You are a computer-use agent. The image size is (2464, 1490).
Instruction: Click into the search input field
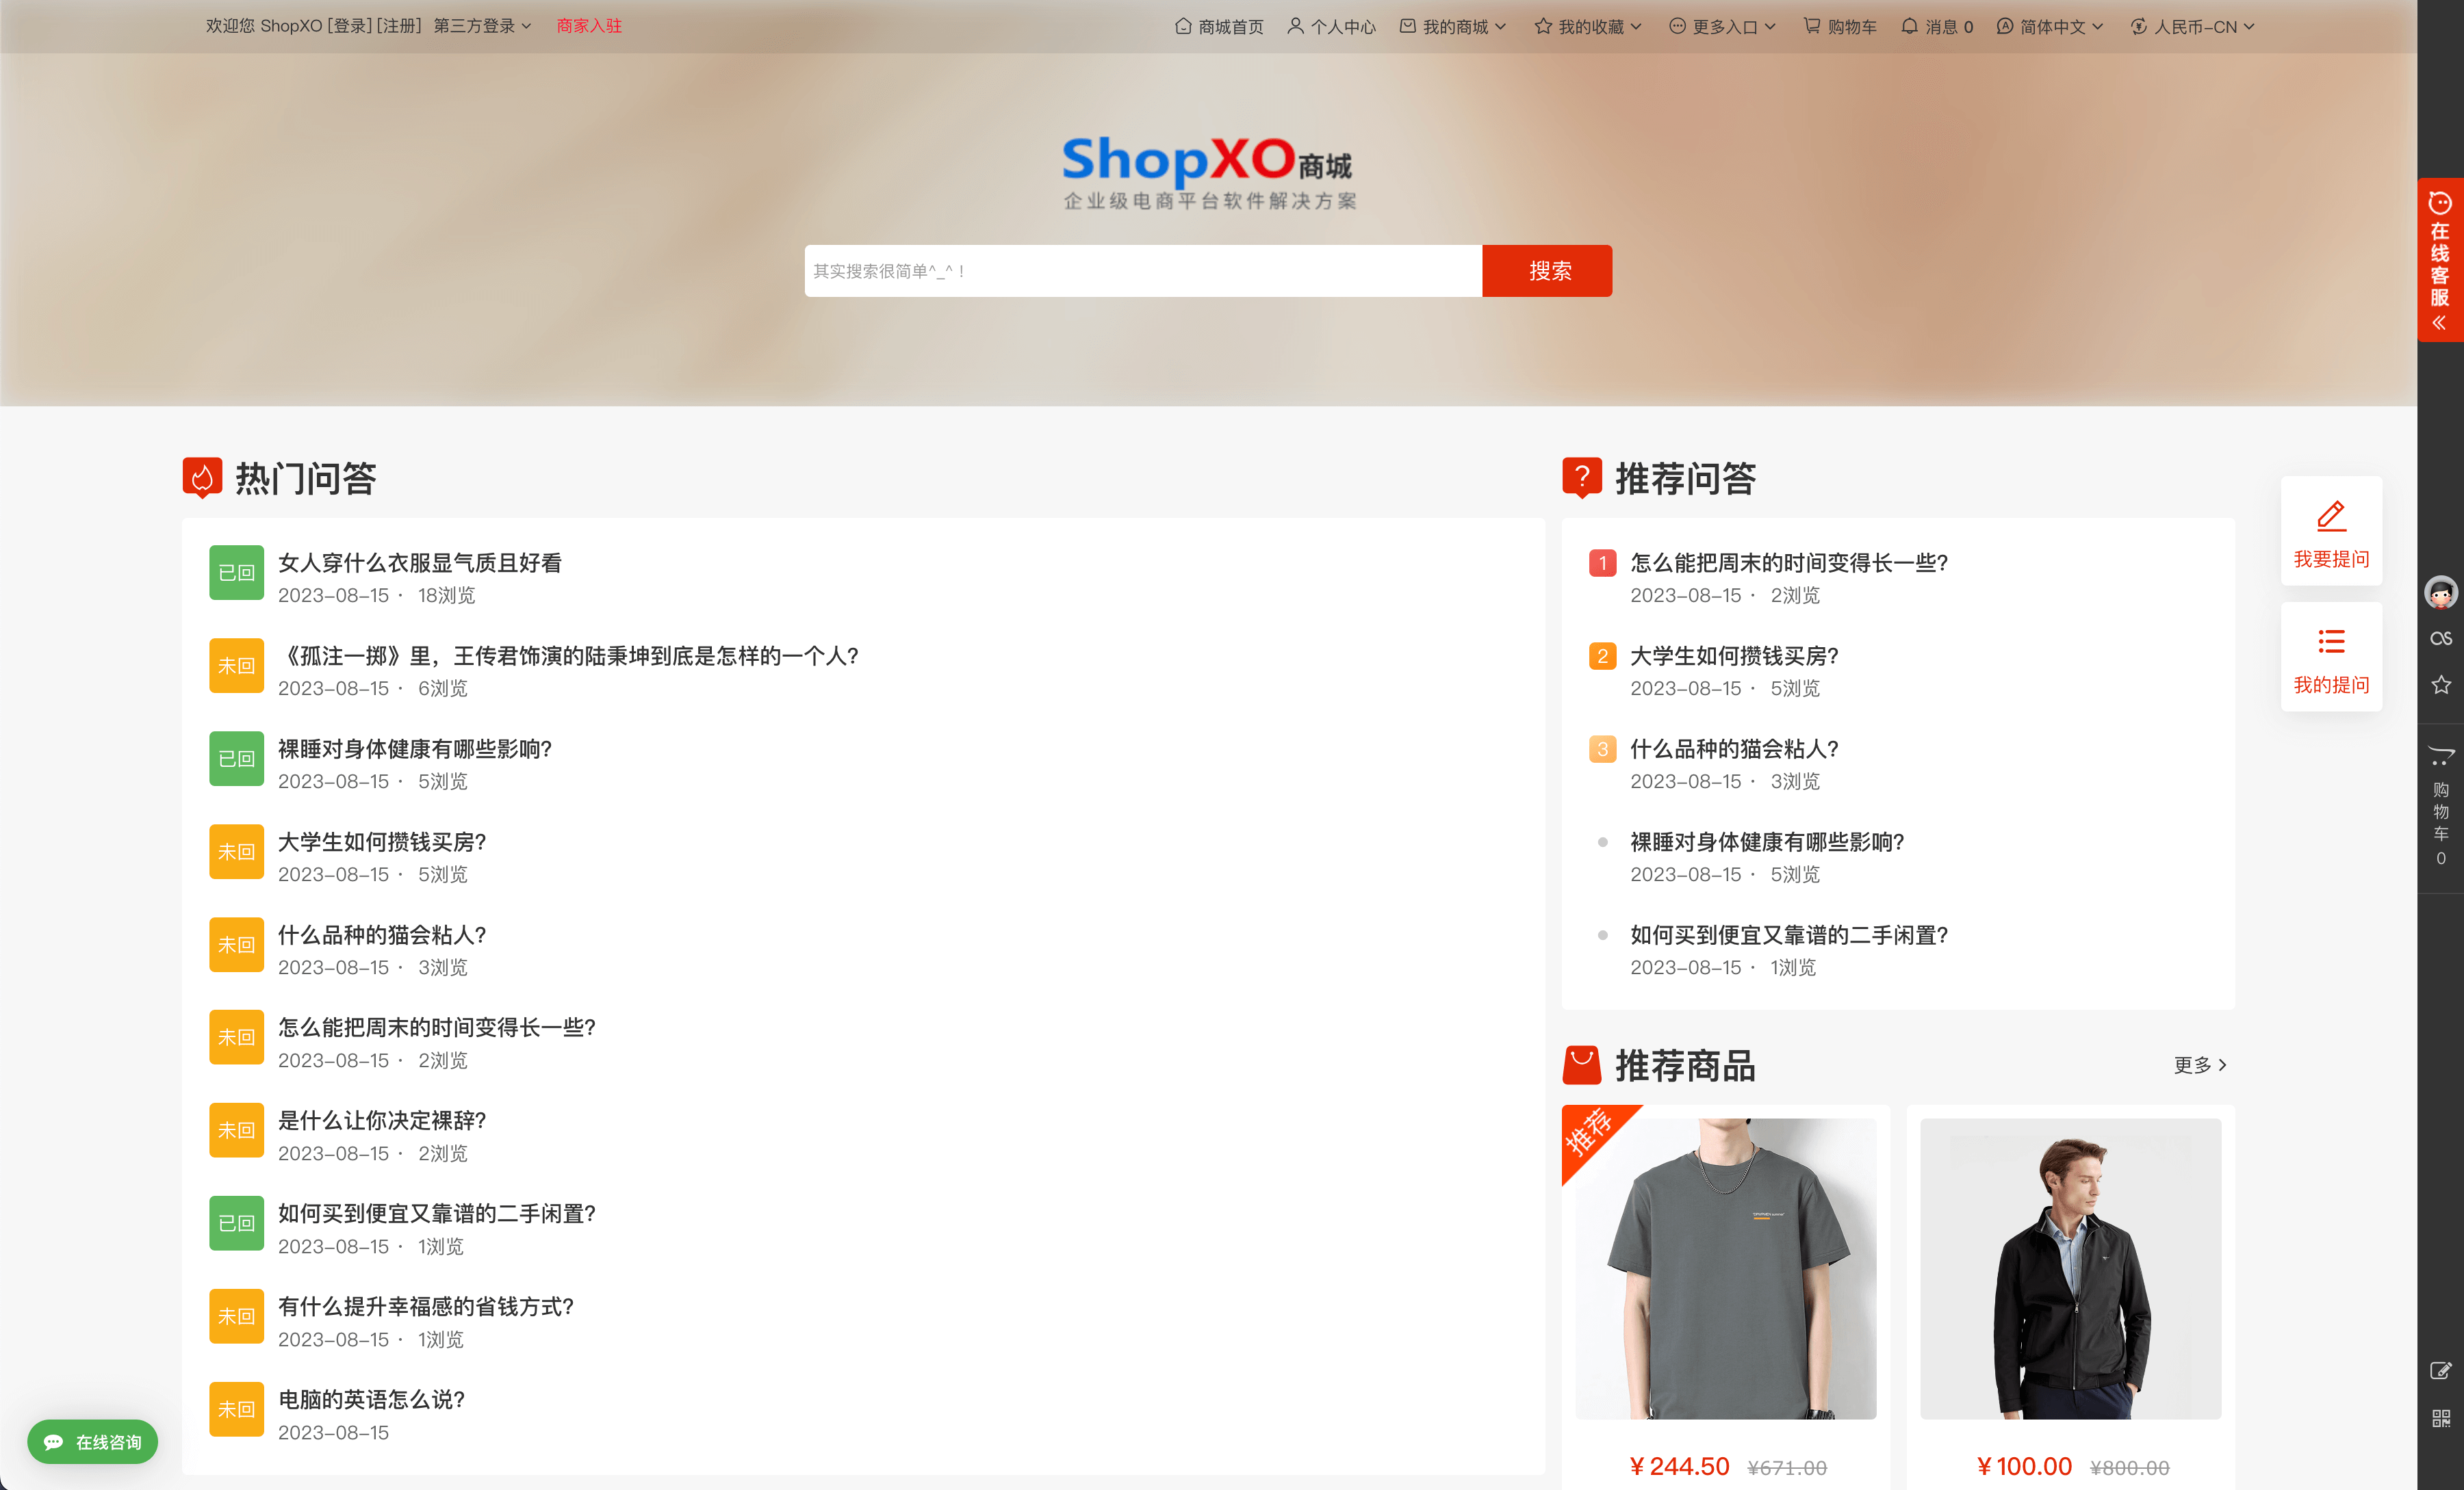1143,271
